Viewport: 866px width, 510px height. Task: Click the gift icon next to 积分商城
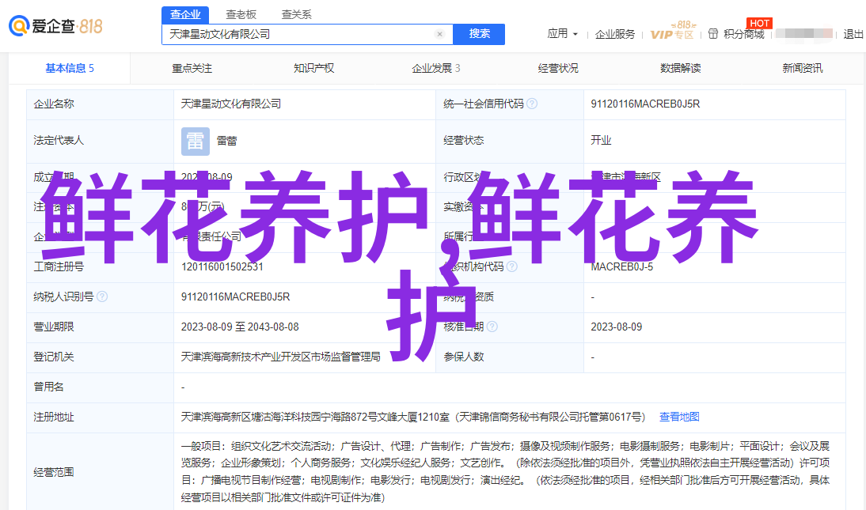tap(712, 34)
